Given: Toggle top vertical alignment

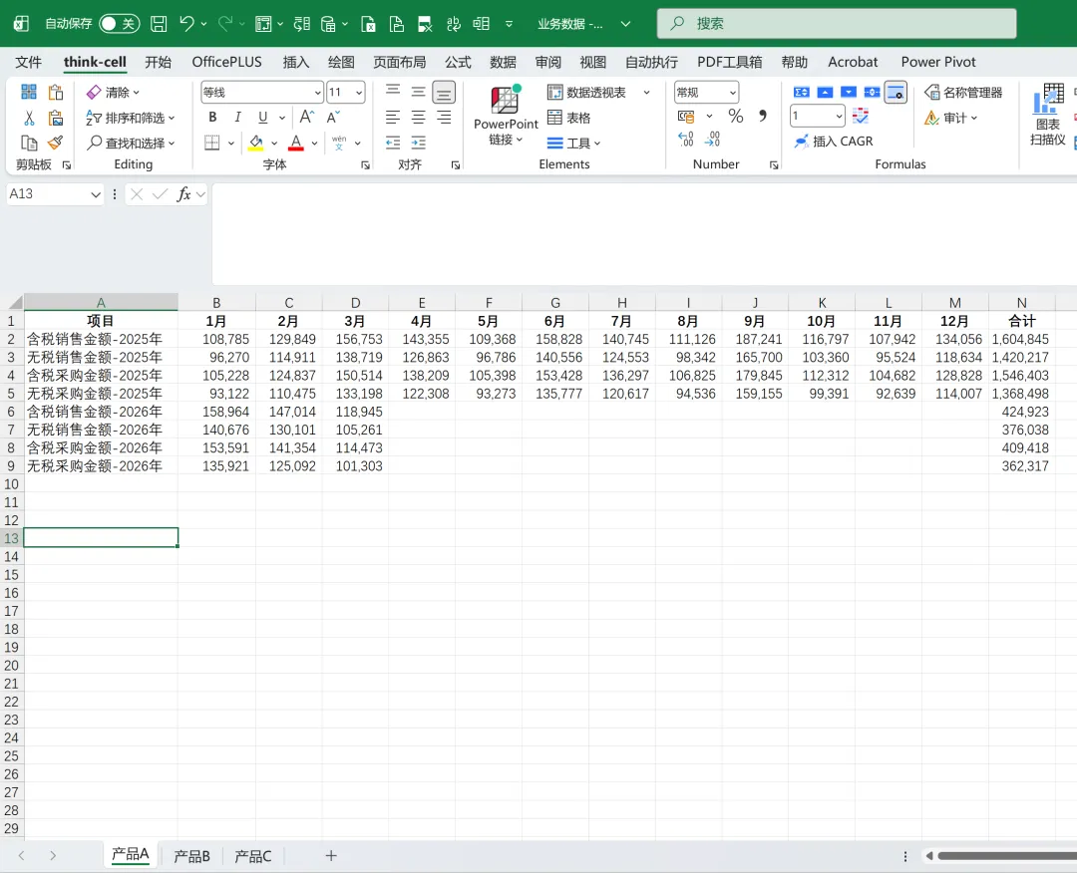Looking at the screenshot, I should pos(393,92).
